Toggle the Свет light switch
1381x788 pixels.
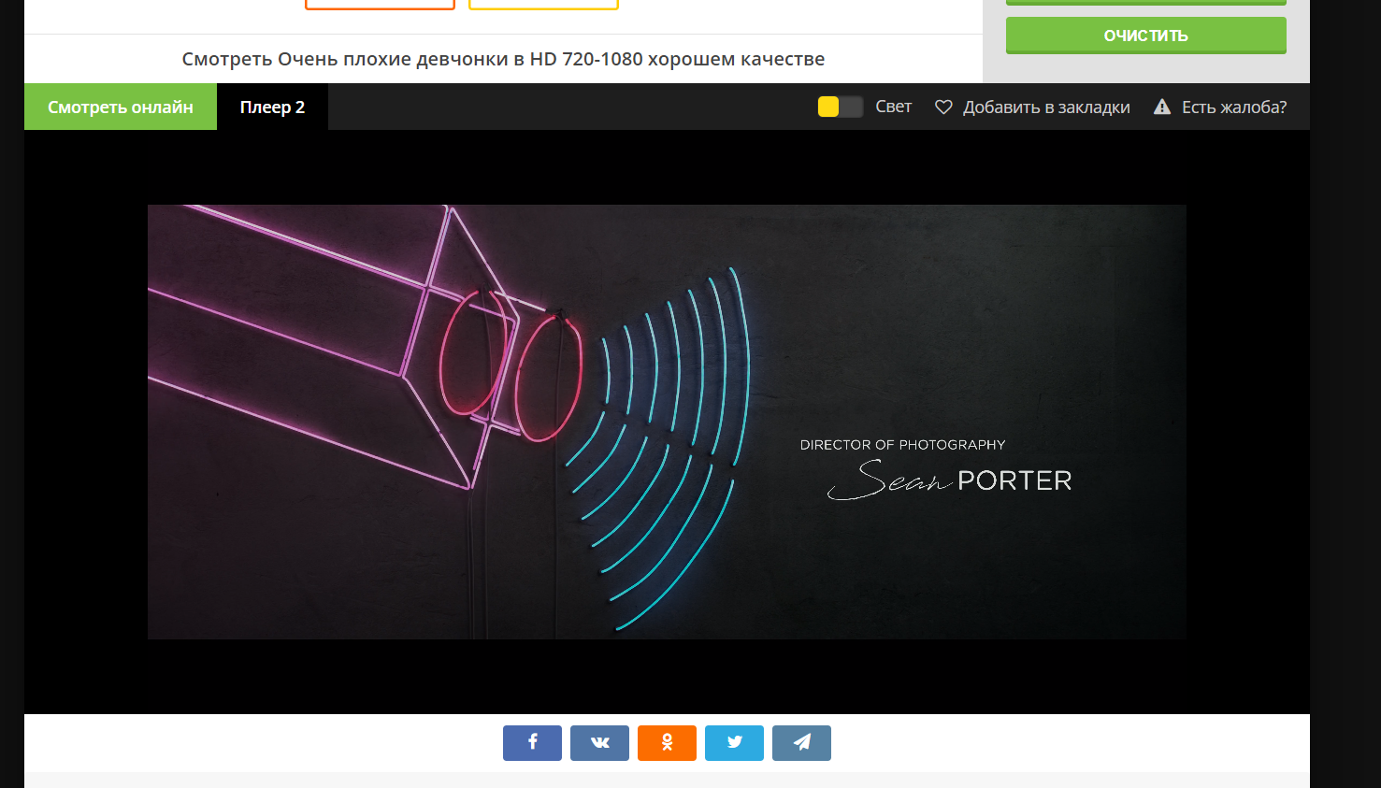coord(840,107)
